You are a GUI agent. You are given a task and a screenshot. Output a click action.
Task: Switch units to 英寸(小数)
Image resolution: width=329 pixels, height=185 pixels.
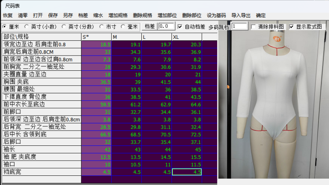click(x=27, y=27)
